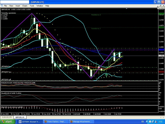Viewport: 165px width, 124px height.
Task: Click the 1.6705 price scale value
Action: (161, 20)
